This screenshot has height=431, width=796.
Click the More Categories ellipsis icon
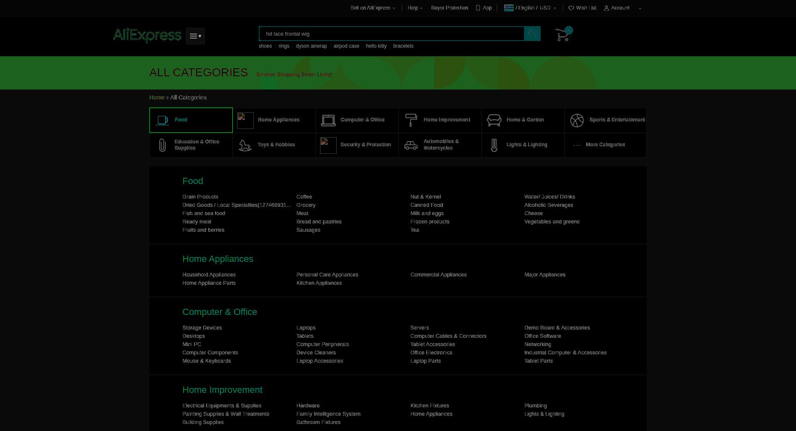577,145
